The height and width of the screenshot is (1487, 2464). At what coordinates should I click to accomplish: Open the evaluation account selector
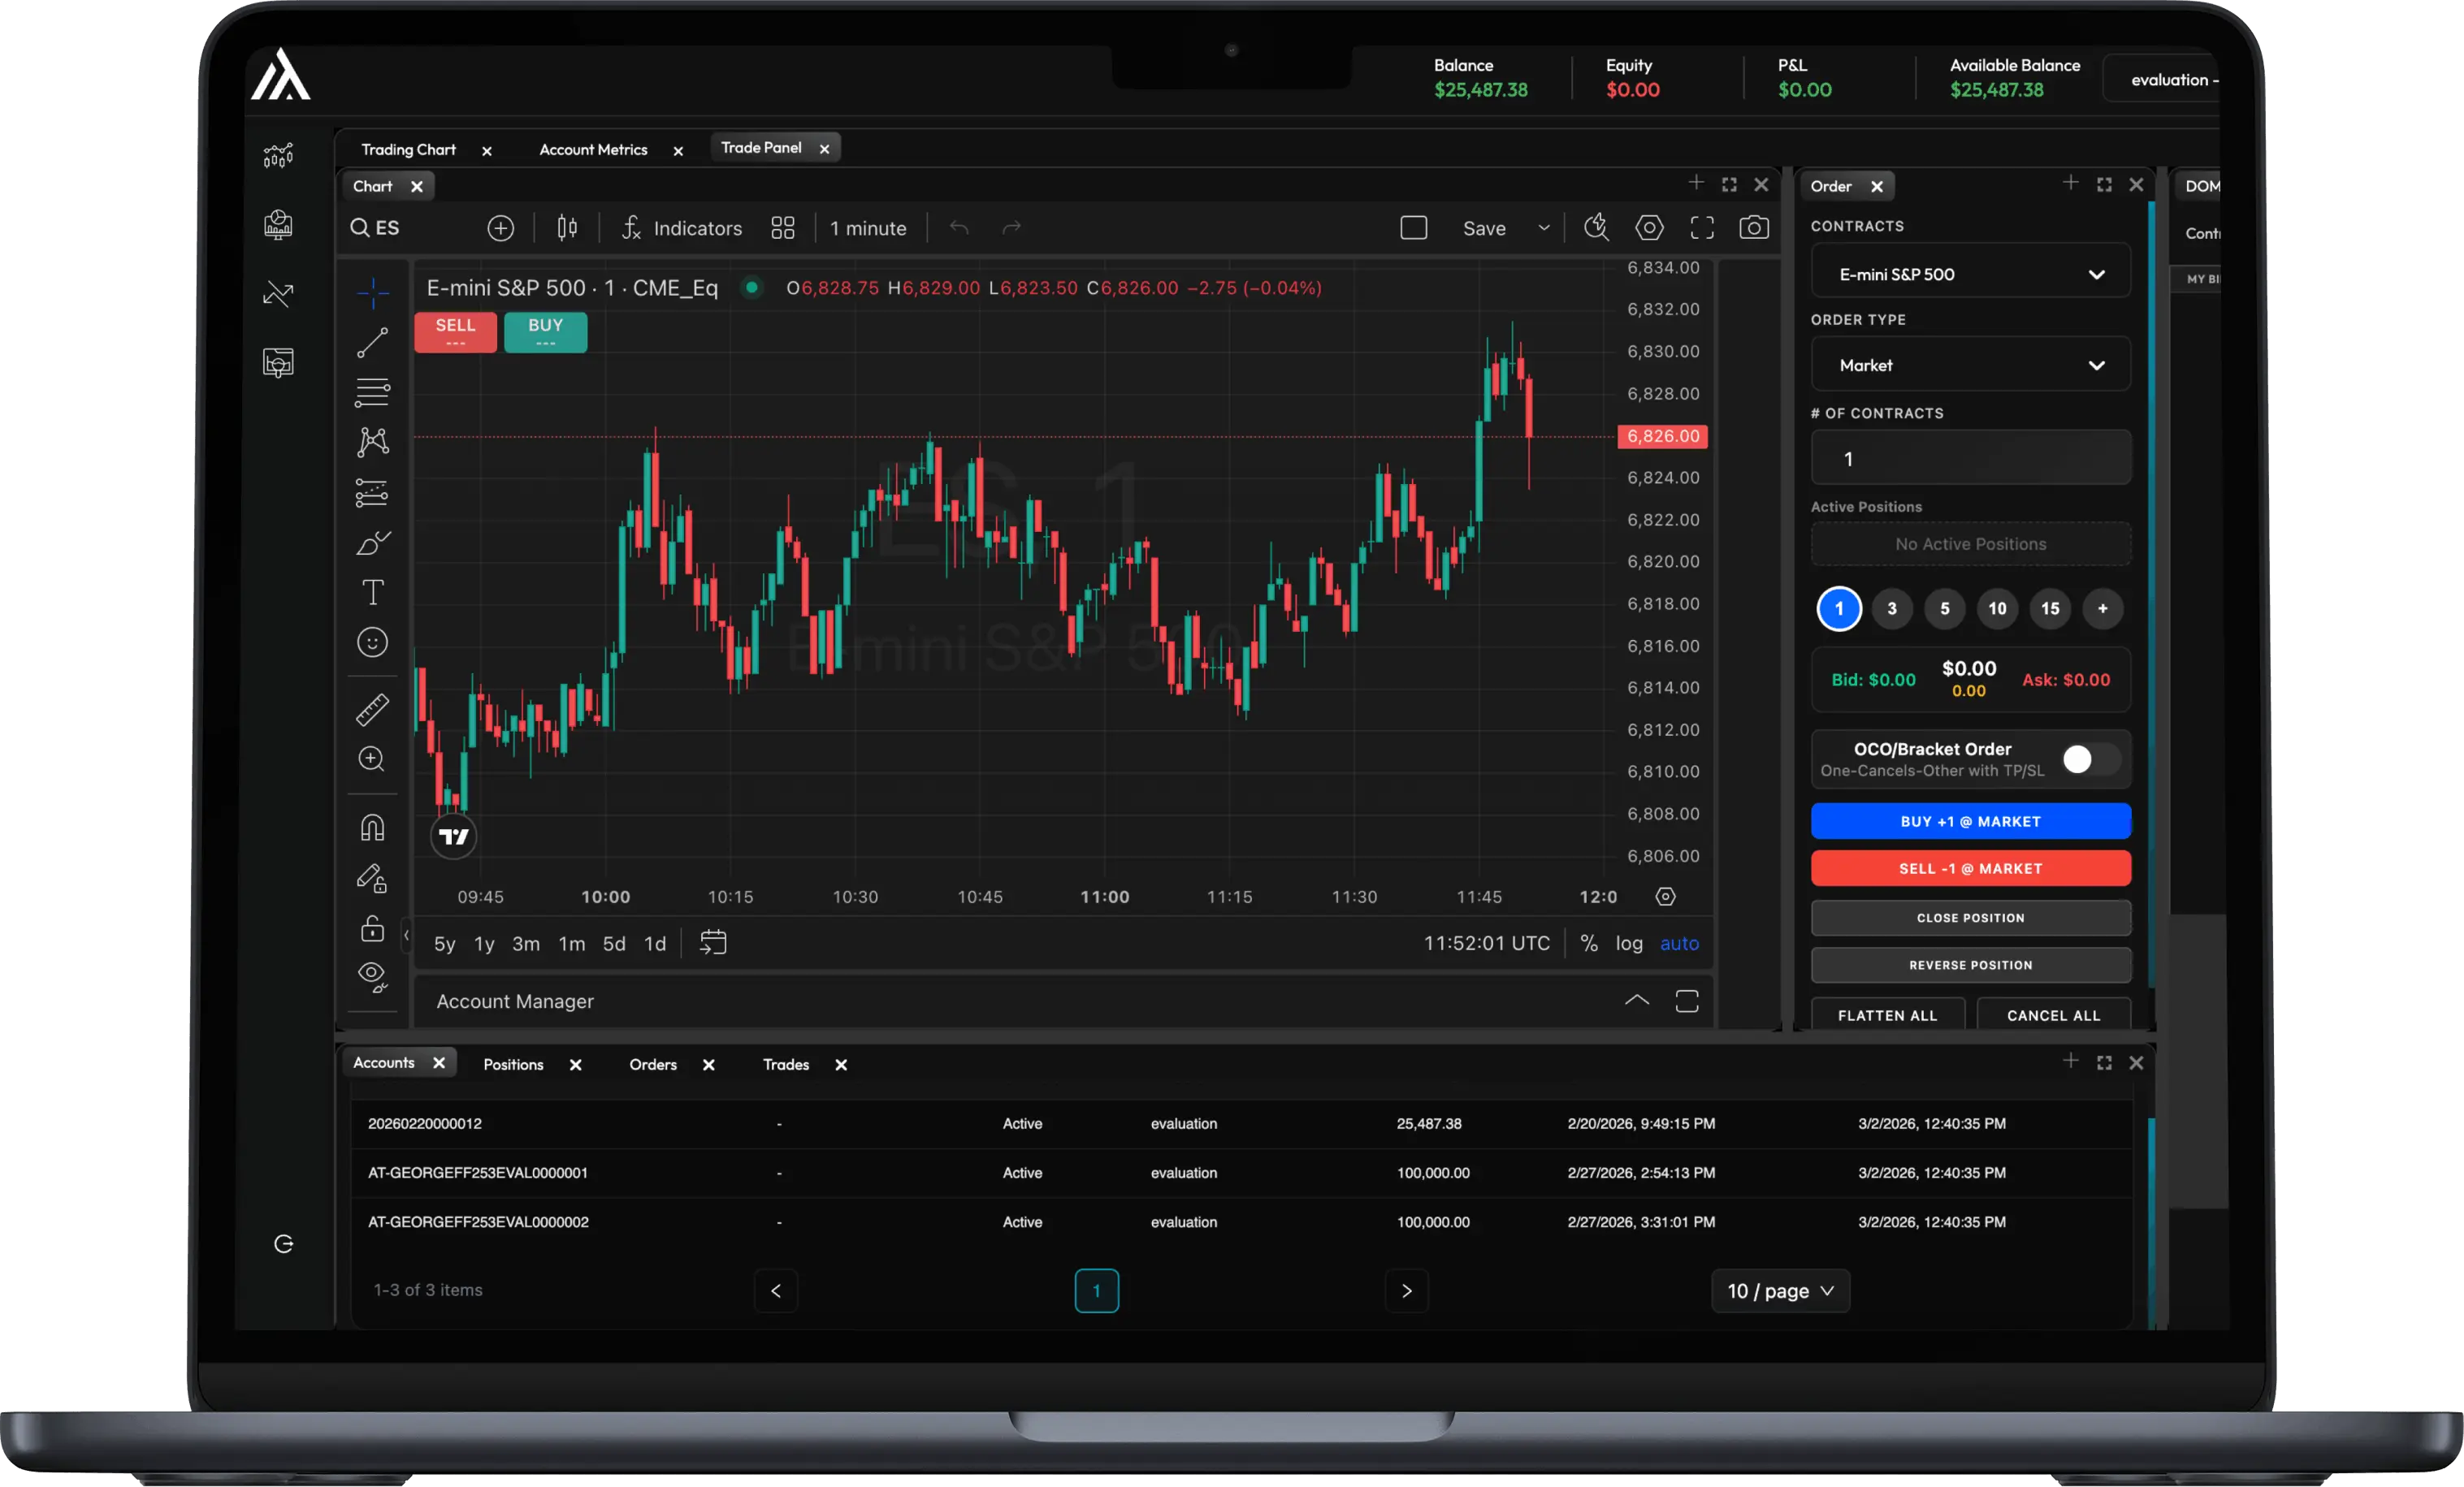pos(2163,79)
